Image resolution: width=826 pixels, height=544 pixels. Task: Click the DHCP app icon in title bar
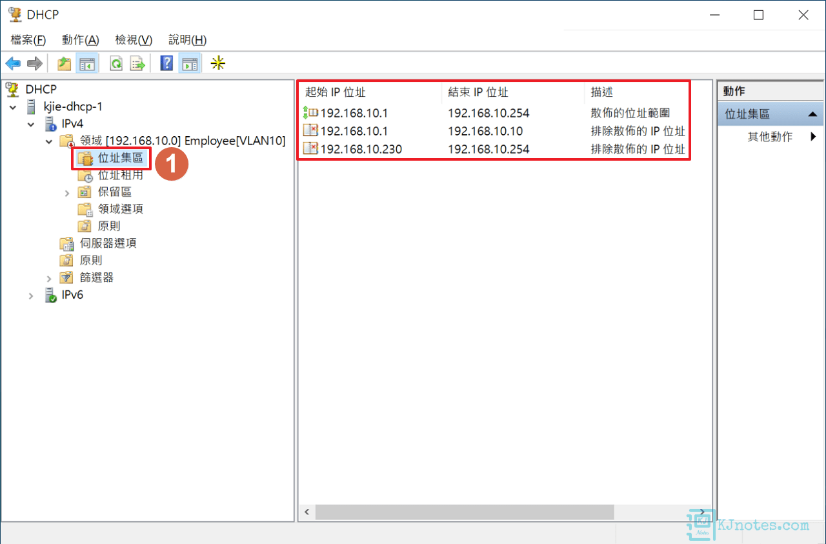(x=15, y=15)
